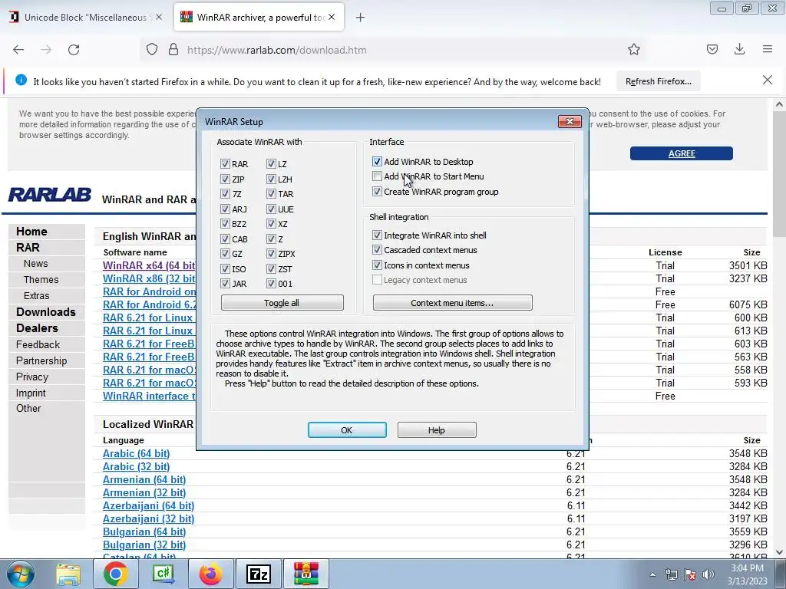Open a new tab with the plus icon
This screenshot has height=589, width=786.
click(x=360, y=18)
